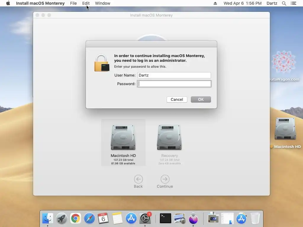Open the Dartz user menu
The width and height of the screenshot is (303, 227).
tap(272, 3)
